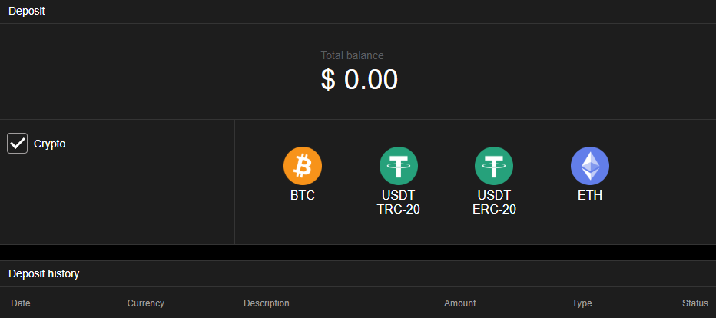Screen dimensions: 716x318
Task: Click the Type column header
Action: coord(582,303)
